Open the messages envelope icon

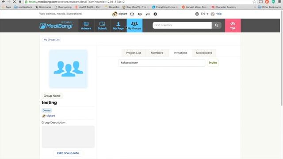132,14
